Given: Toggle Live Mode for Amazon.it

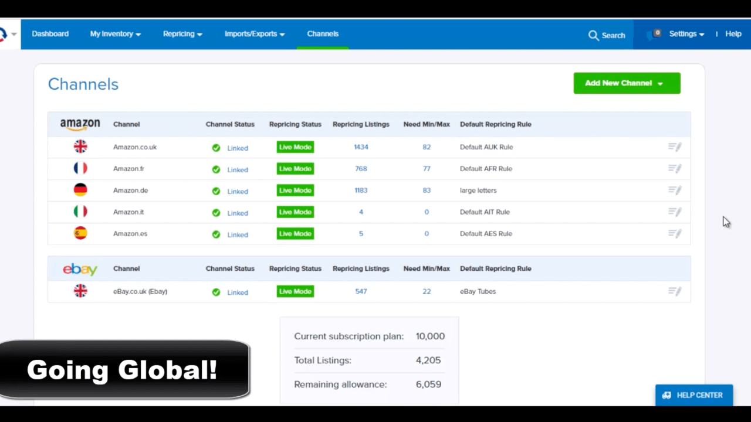Looking at the screenshot, I should 295,212.
